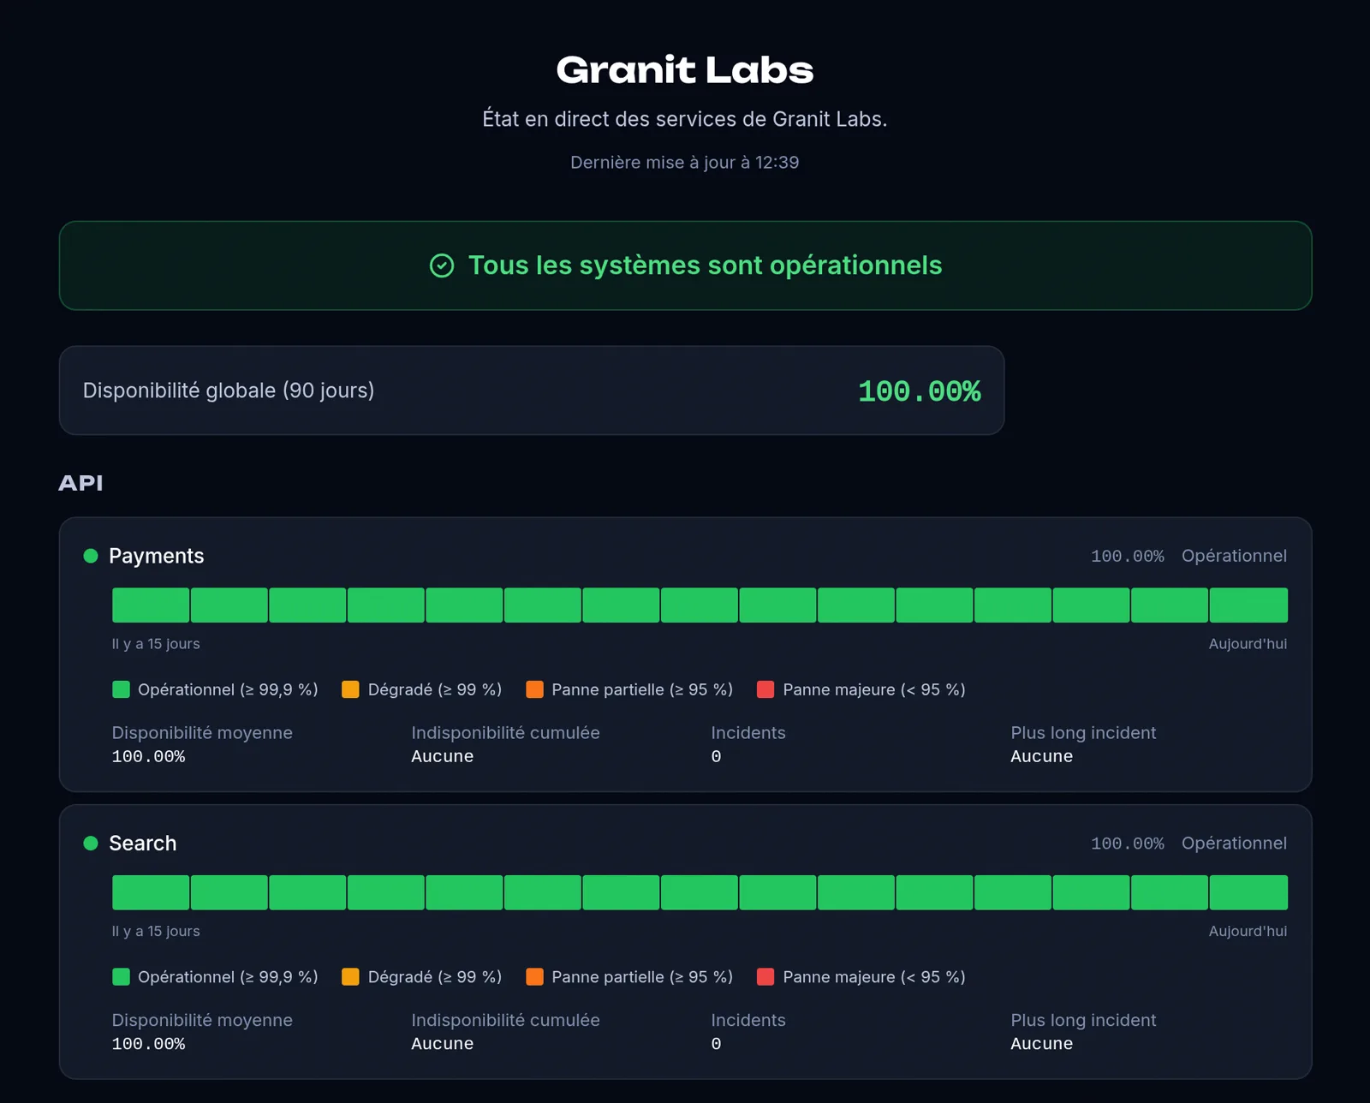Click the orange Panne partielle swatch under Search
The width and height of the screenshot is (1370, 1103).
tap(534, 977)
